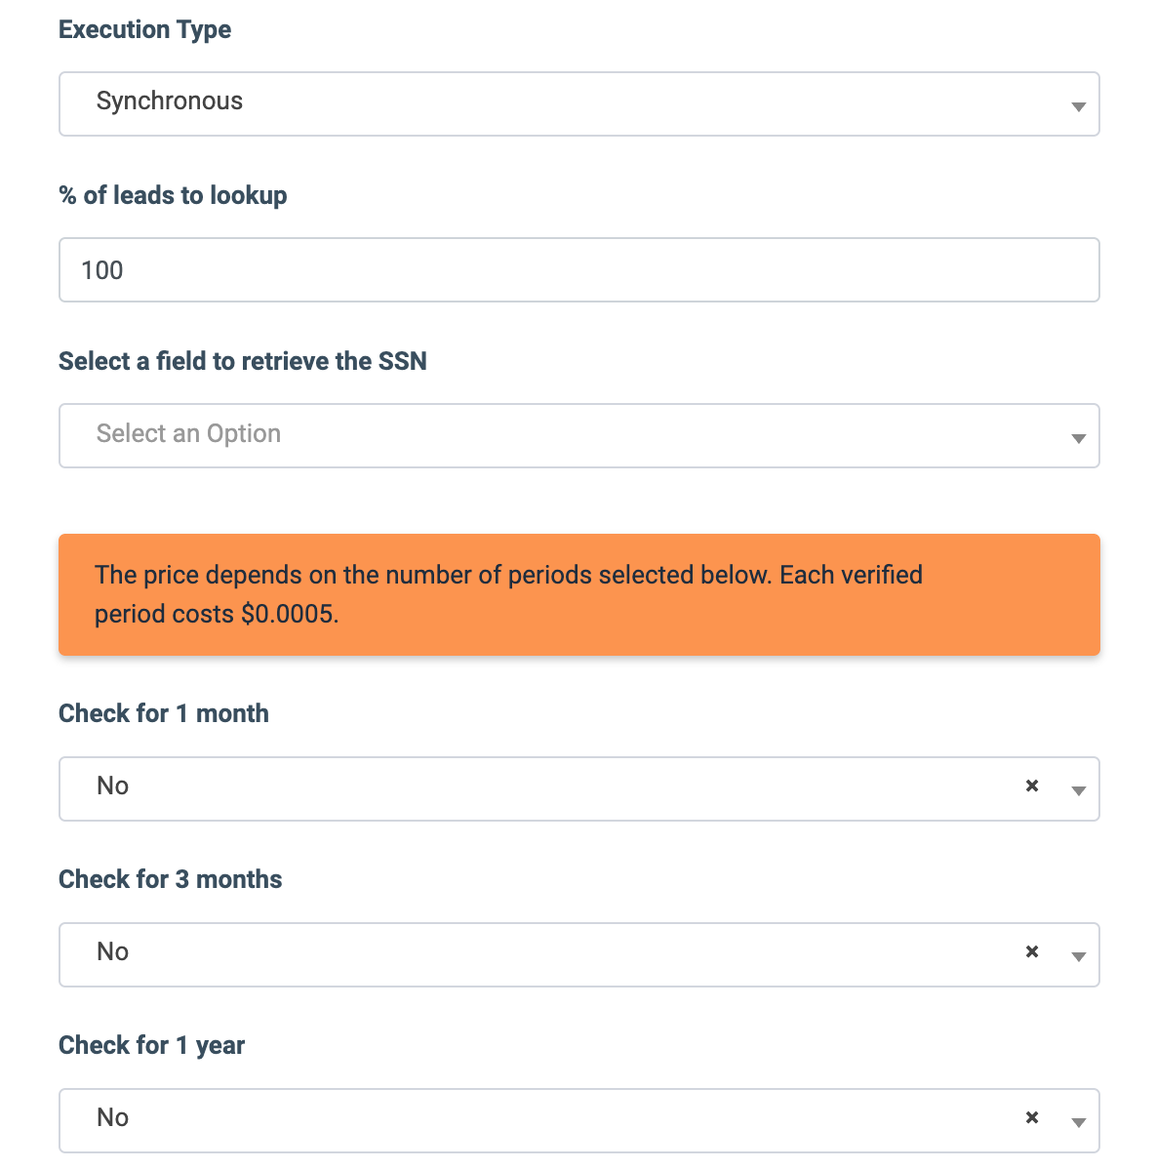This screenshot has height=1169, width=1155.
Task: Click the '% of leads to lookup' label
Action: [x=173, y=195]
